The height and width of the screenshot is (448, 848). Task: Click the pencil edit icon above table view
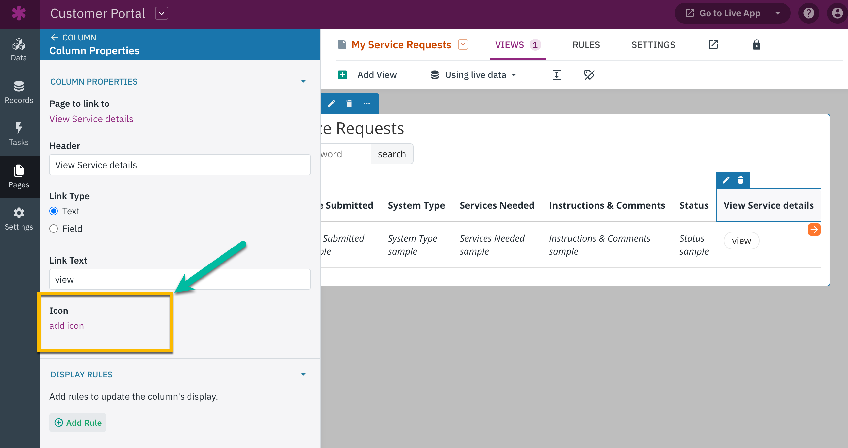click(x=332, y=104)
